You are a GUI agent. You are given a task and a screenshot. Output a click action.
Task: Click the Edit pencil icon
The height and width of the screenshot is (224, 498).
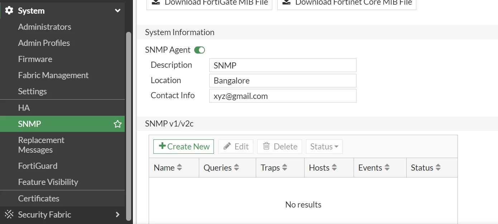pyautogui.click(x=227, y=146)
